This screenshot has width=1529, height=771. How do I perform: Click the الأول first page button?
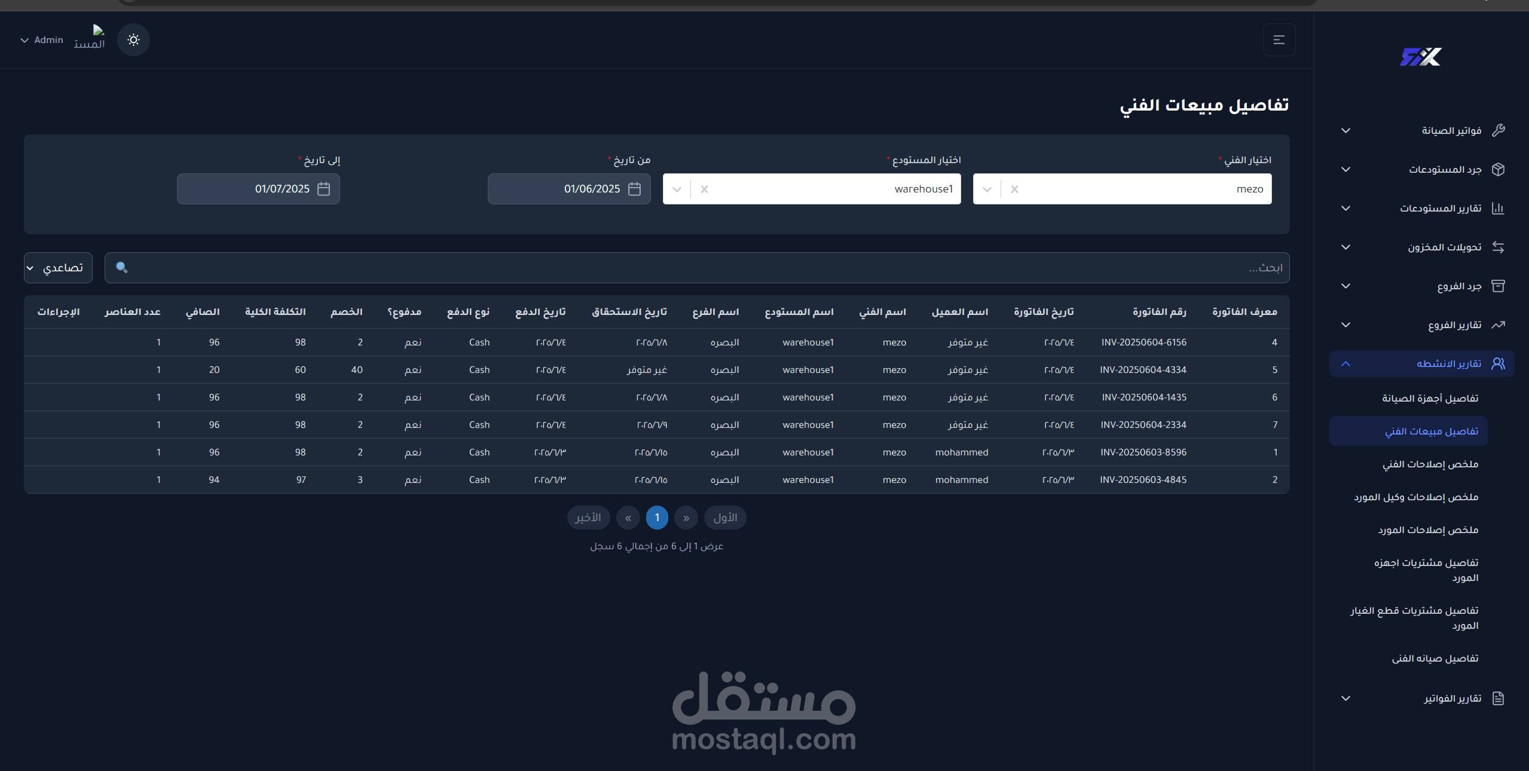tap(725, 518)
